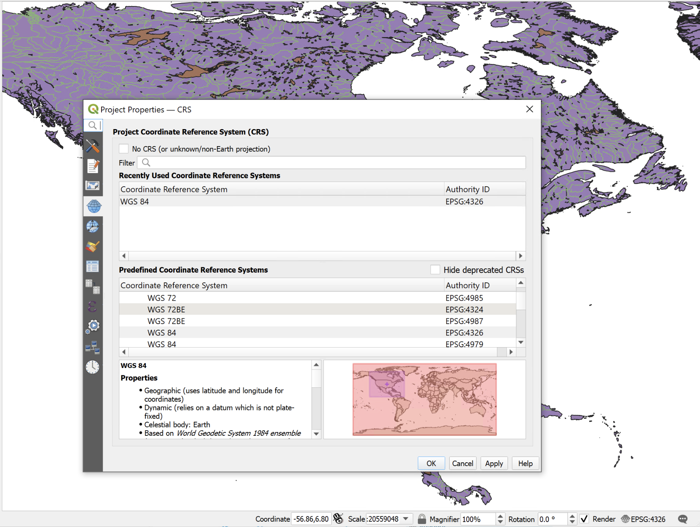Click the recently used list Coordinate Reference System header
This screenshot has width=700, height=527.
coord(281,189)
